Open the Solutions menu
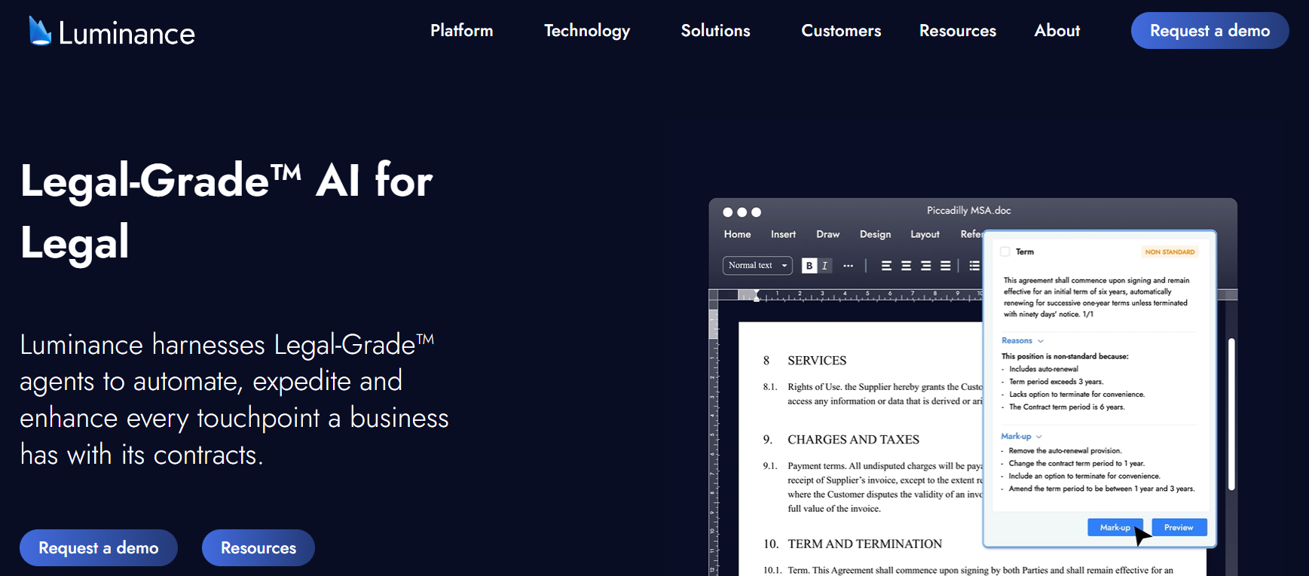This screenshot has width=1309, height=576. [715, 31]
